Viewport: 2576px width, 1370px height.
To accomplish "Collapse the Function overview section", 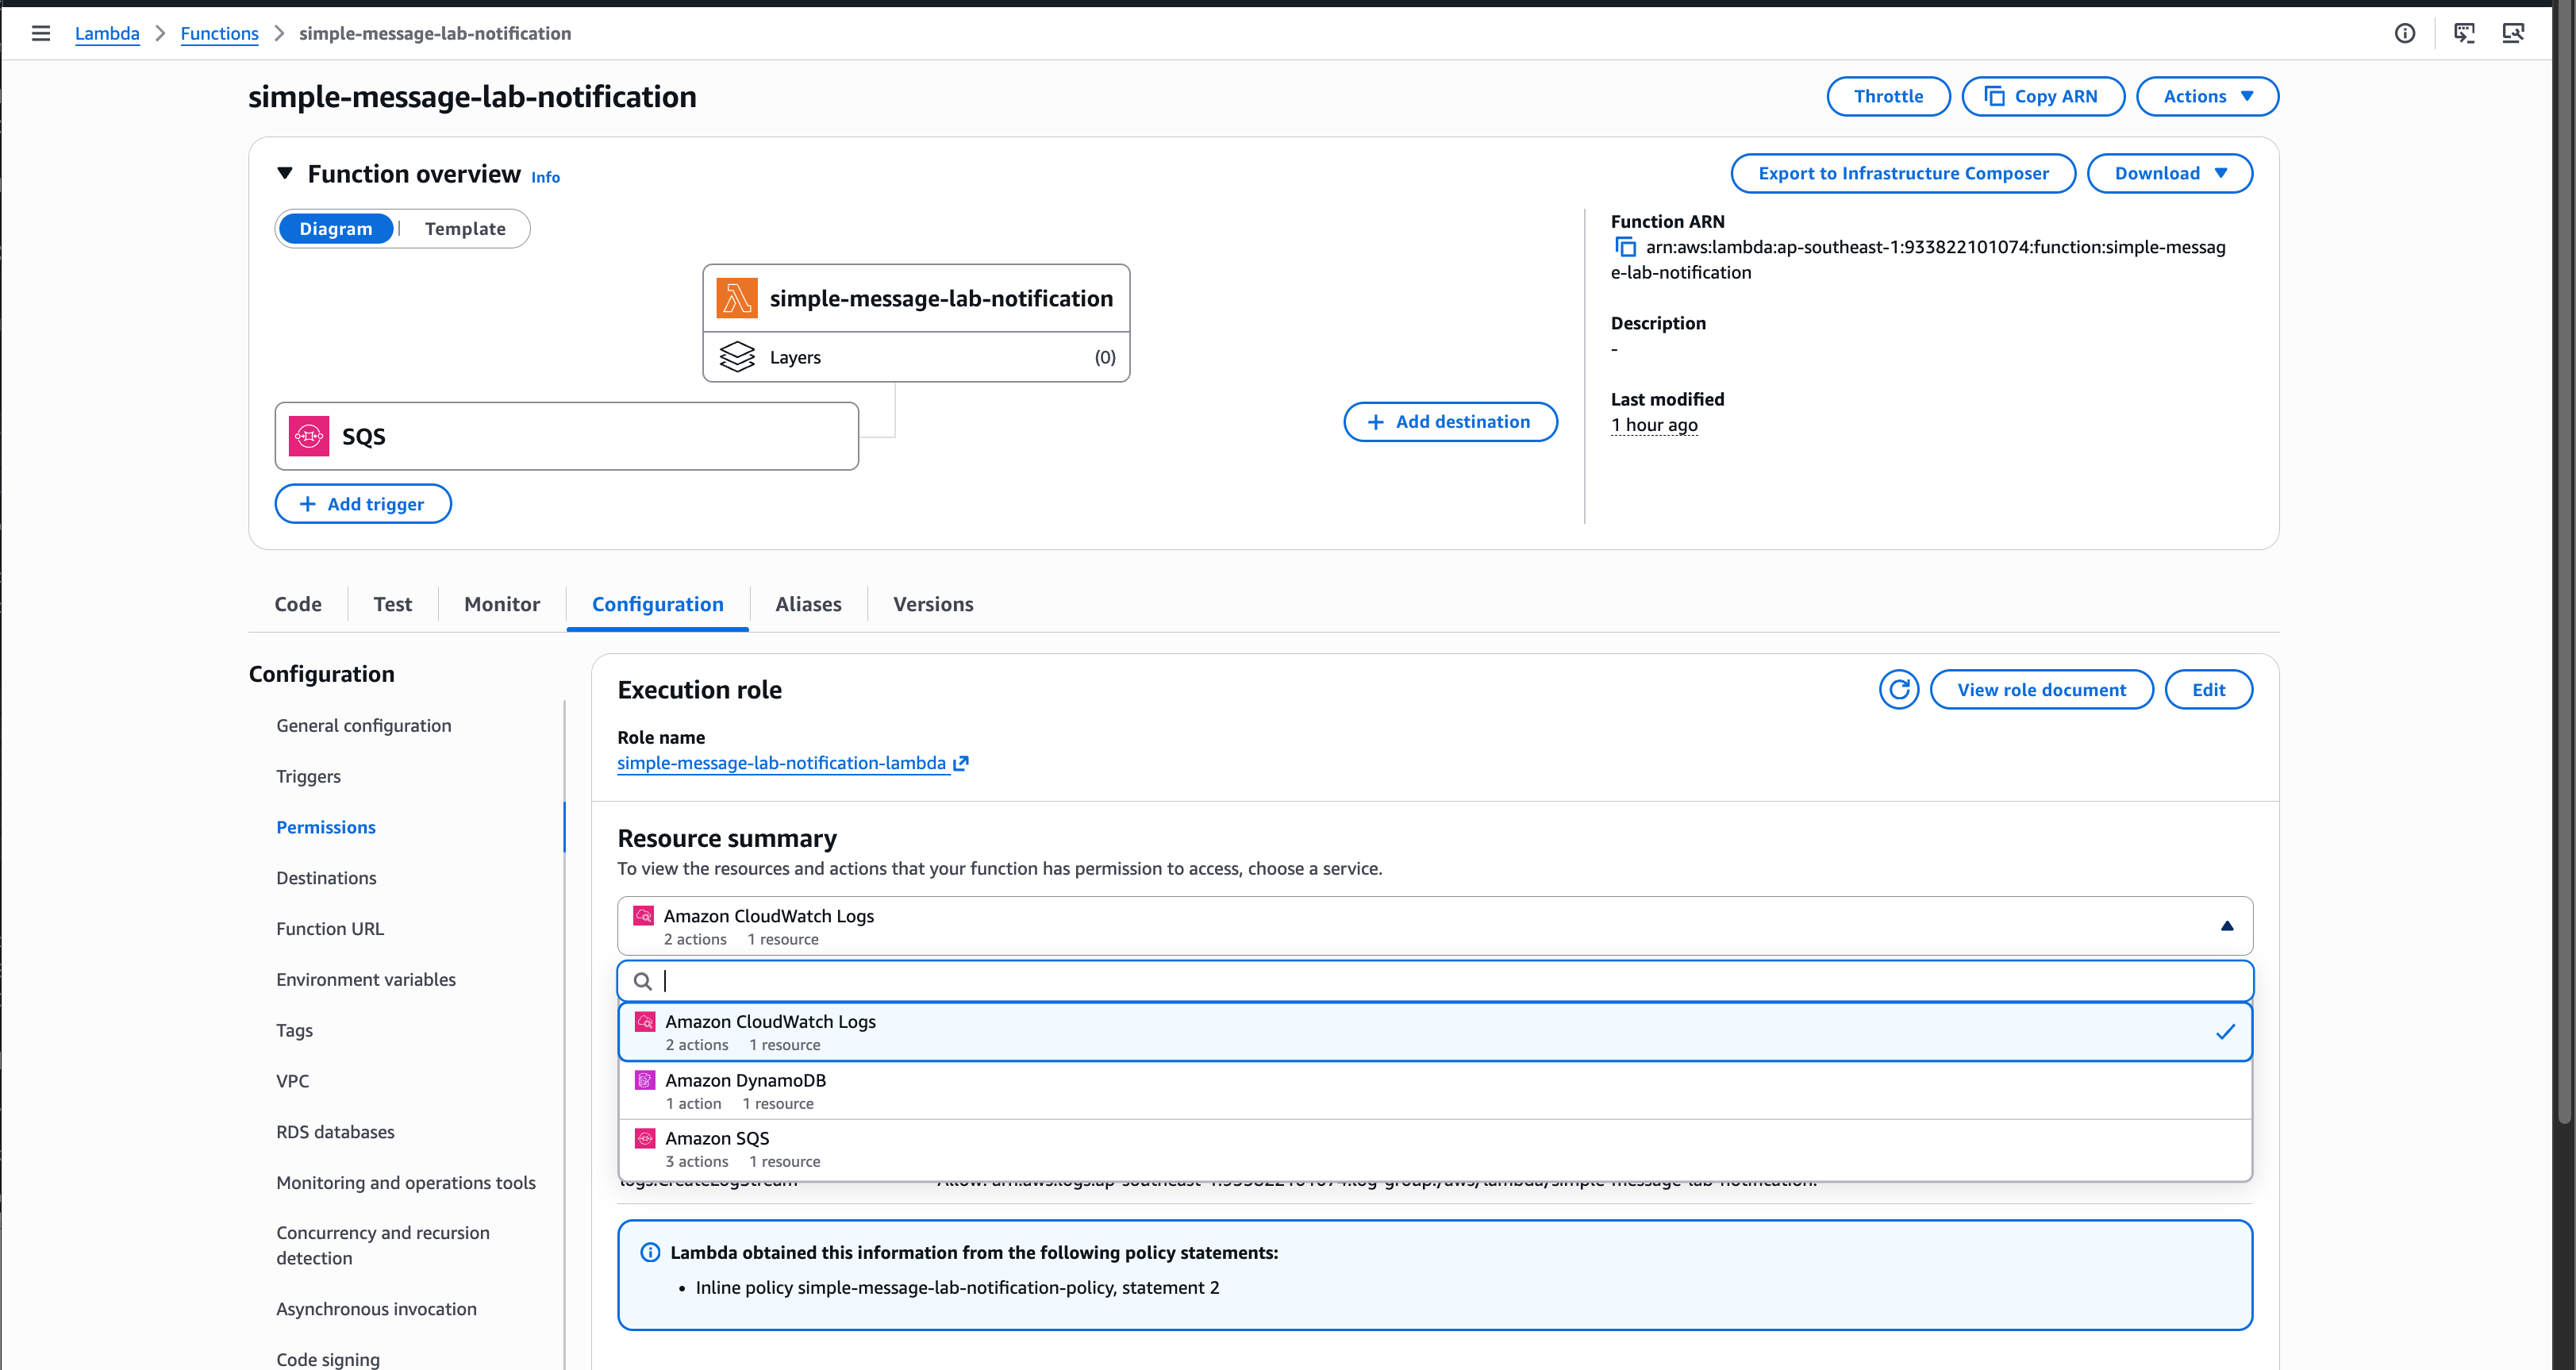I will pos(285,173).
